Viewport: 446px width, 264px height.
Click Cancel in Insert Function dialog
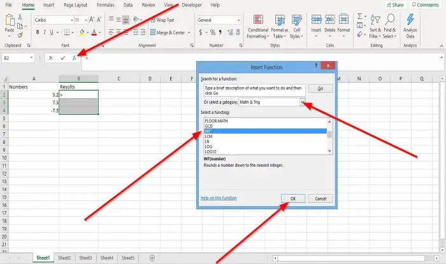point(320,198)
